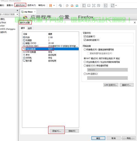Click the 取消 button
Viewport: 137px width, 141px height.
[x=113, y=138]
